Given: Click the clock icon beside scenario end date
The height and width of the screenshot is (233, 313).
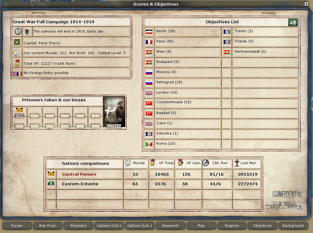Looking at the screenshot, I should click(x=18, y=31).
